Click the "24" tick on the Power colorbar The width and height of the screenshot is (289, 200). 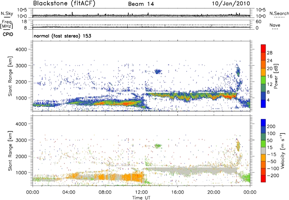point(269,61)
